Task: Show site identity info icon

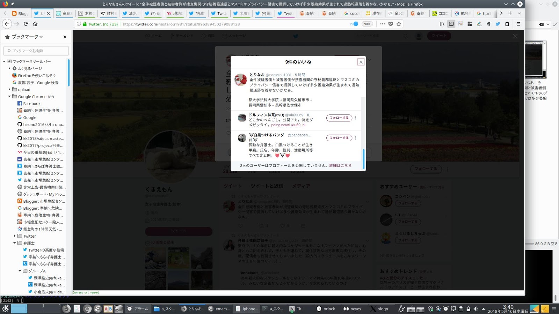Action: click(x=79, y=24)
